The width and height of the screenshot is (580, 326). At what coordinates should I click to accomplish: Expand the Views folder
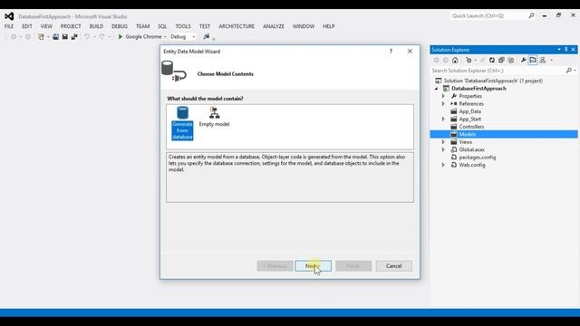[443, 142]
